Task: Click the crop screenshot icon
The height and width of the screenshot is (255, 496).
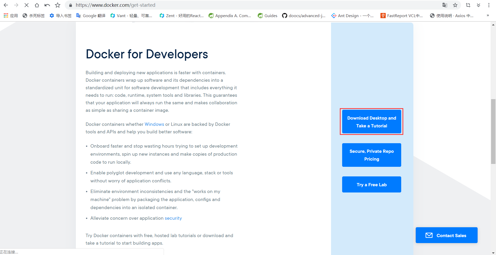Action: point(468,5)
